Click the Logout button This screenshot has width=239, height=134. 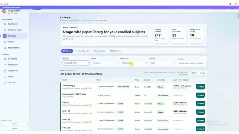15,129
